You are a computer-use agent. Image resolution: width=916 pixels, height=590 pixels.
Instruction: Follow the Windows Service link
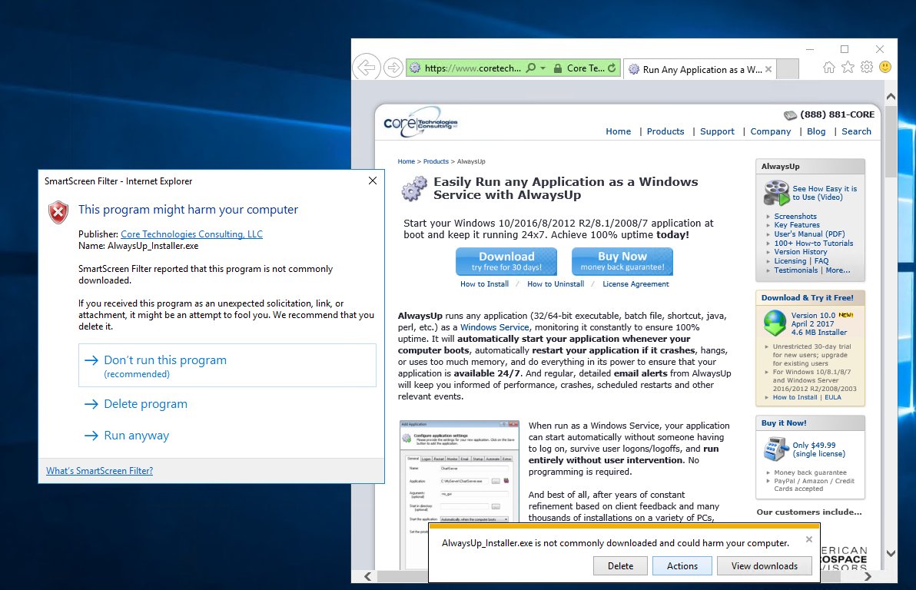pyautogui.click(x=495, y=327)
